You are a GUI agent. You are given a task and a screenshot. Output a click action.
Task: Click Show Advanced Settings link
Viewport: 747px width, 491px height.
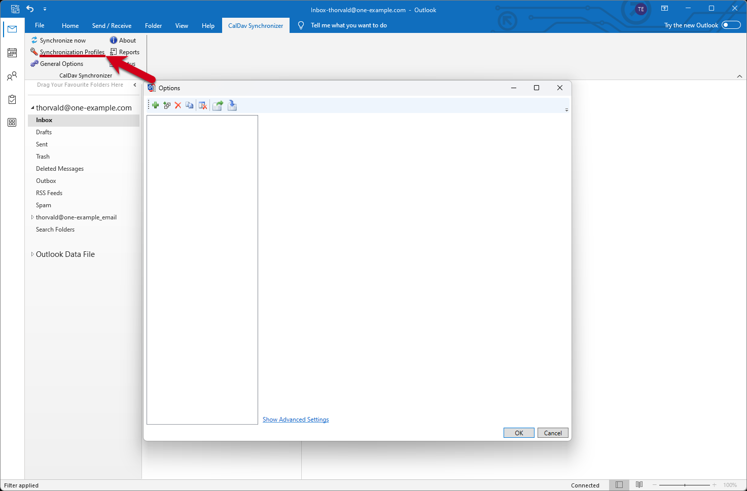[296, 420]
